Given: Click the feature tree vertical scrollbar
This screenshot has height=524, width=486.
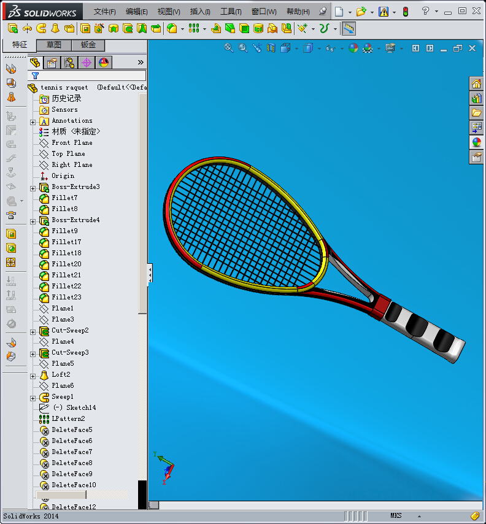Looking at the screenshot, I should [142, 203].
